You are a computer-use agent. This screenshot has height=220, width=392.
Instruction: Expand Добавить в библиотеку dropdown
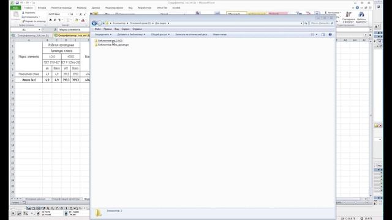pyautogui.click(x=131, y=34)
